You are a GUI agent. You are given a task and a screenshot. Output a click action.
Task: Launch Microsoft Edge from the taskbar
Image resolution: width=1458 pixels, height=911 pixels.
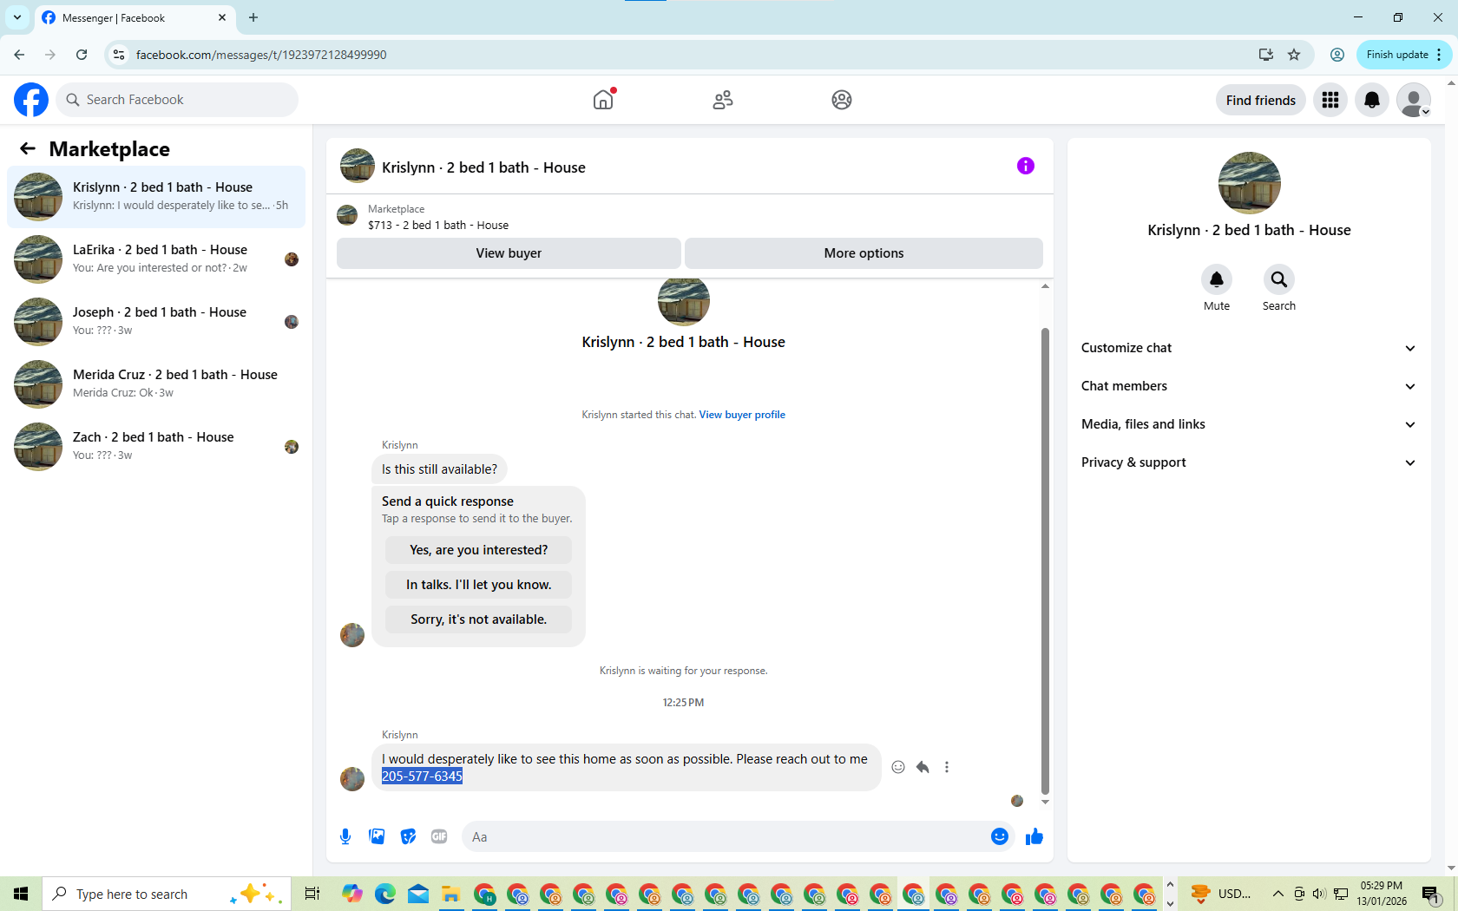[385, 894]
